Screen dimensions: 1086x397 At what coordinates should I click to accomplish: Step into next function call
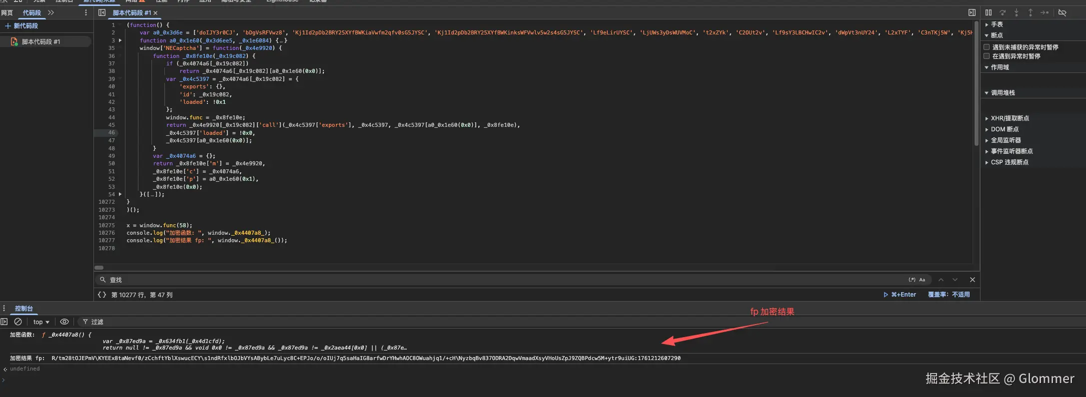pos(1016,12)
